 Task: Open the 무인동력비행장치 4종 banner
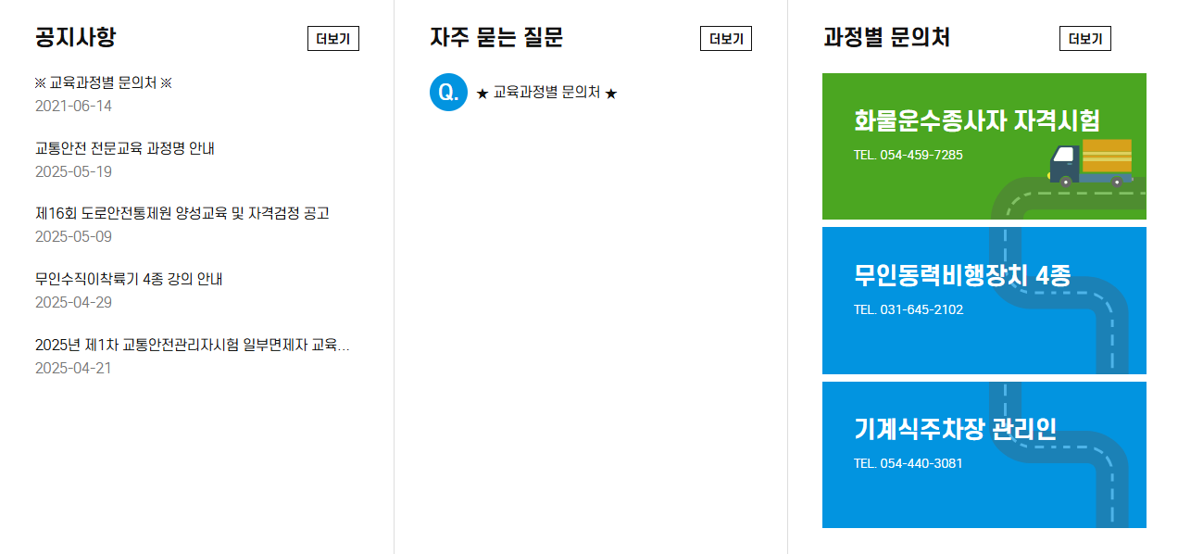tap(984, 299)
